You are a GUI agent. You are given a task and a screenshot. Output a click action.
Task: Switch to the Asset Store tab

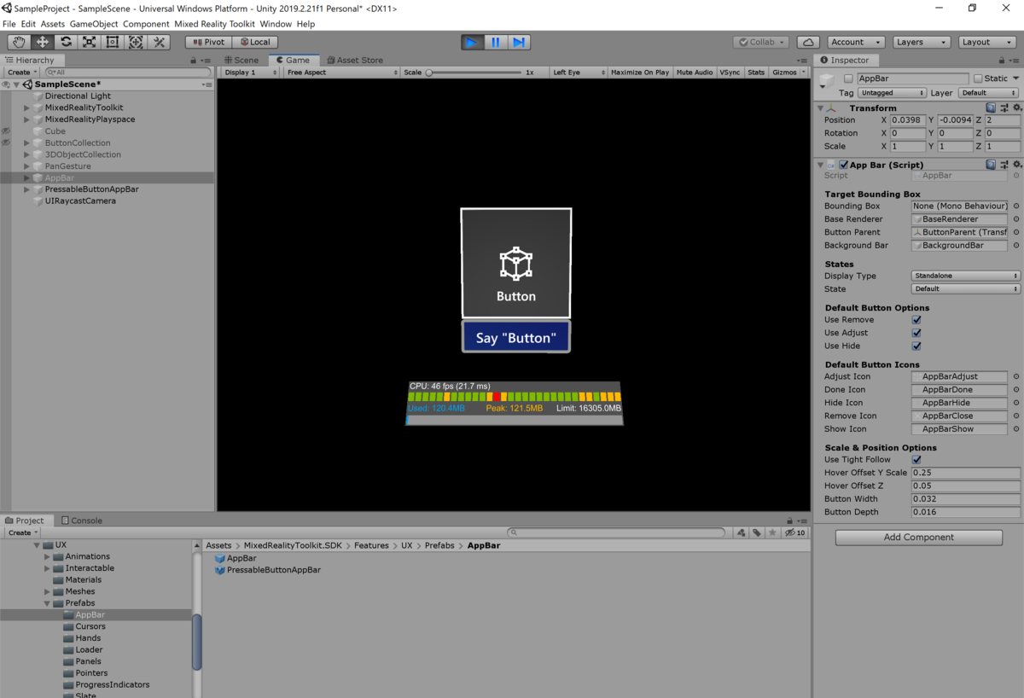coord(354,60)
